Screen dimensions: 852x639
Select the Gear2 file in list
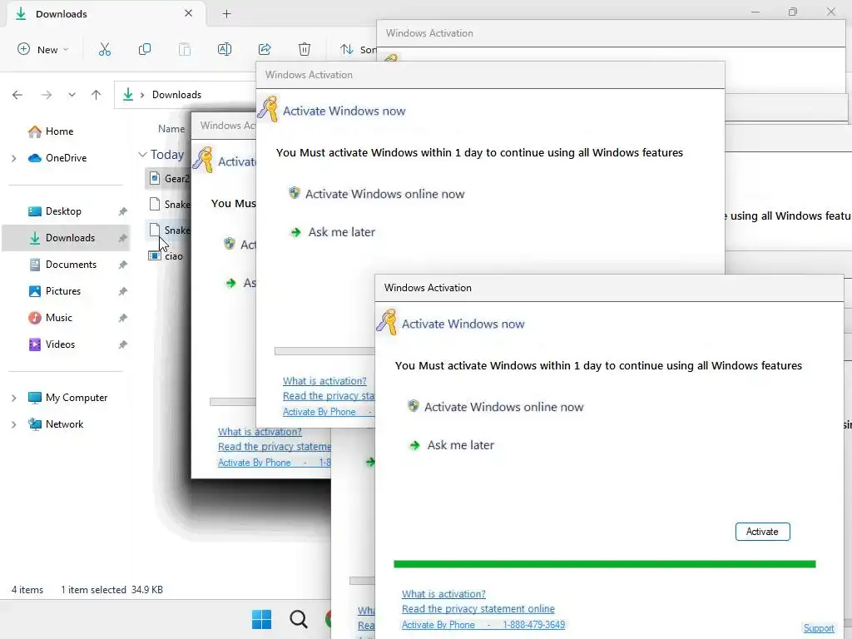point(169,178)
